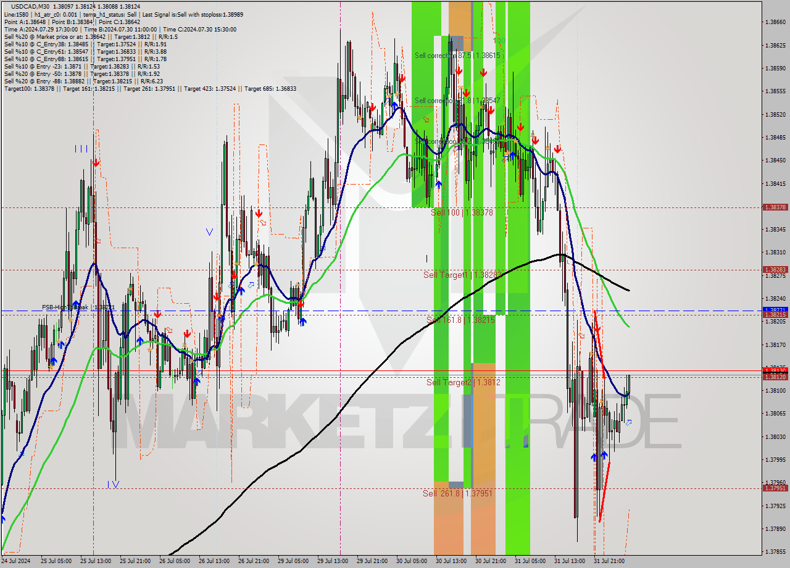Click the red 1.38120 price tag on axis
790x568 pixels.
pyautogui.click(x=775, y=377)
